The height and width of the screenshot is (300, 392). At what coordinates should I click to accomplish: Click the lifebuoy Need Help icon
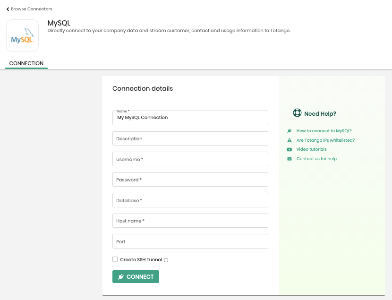(297, 113)
